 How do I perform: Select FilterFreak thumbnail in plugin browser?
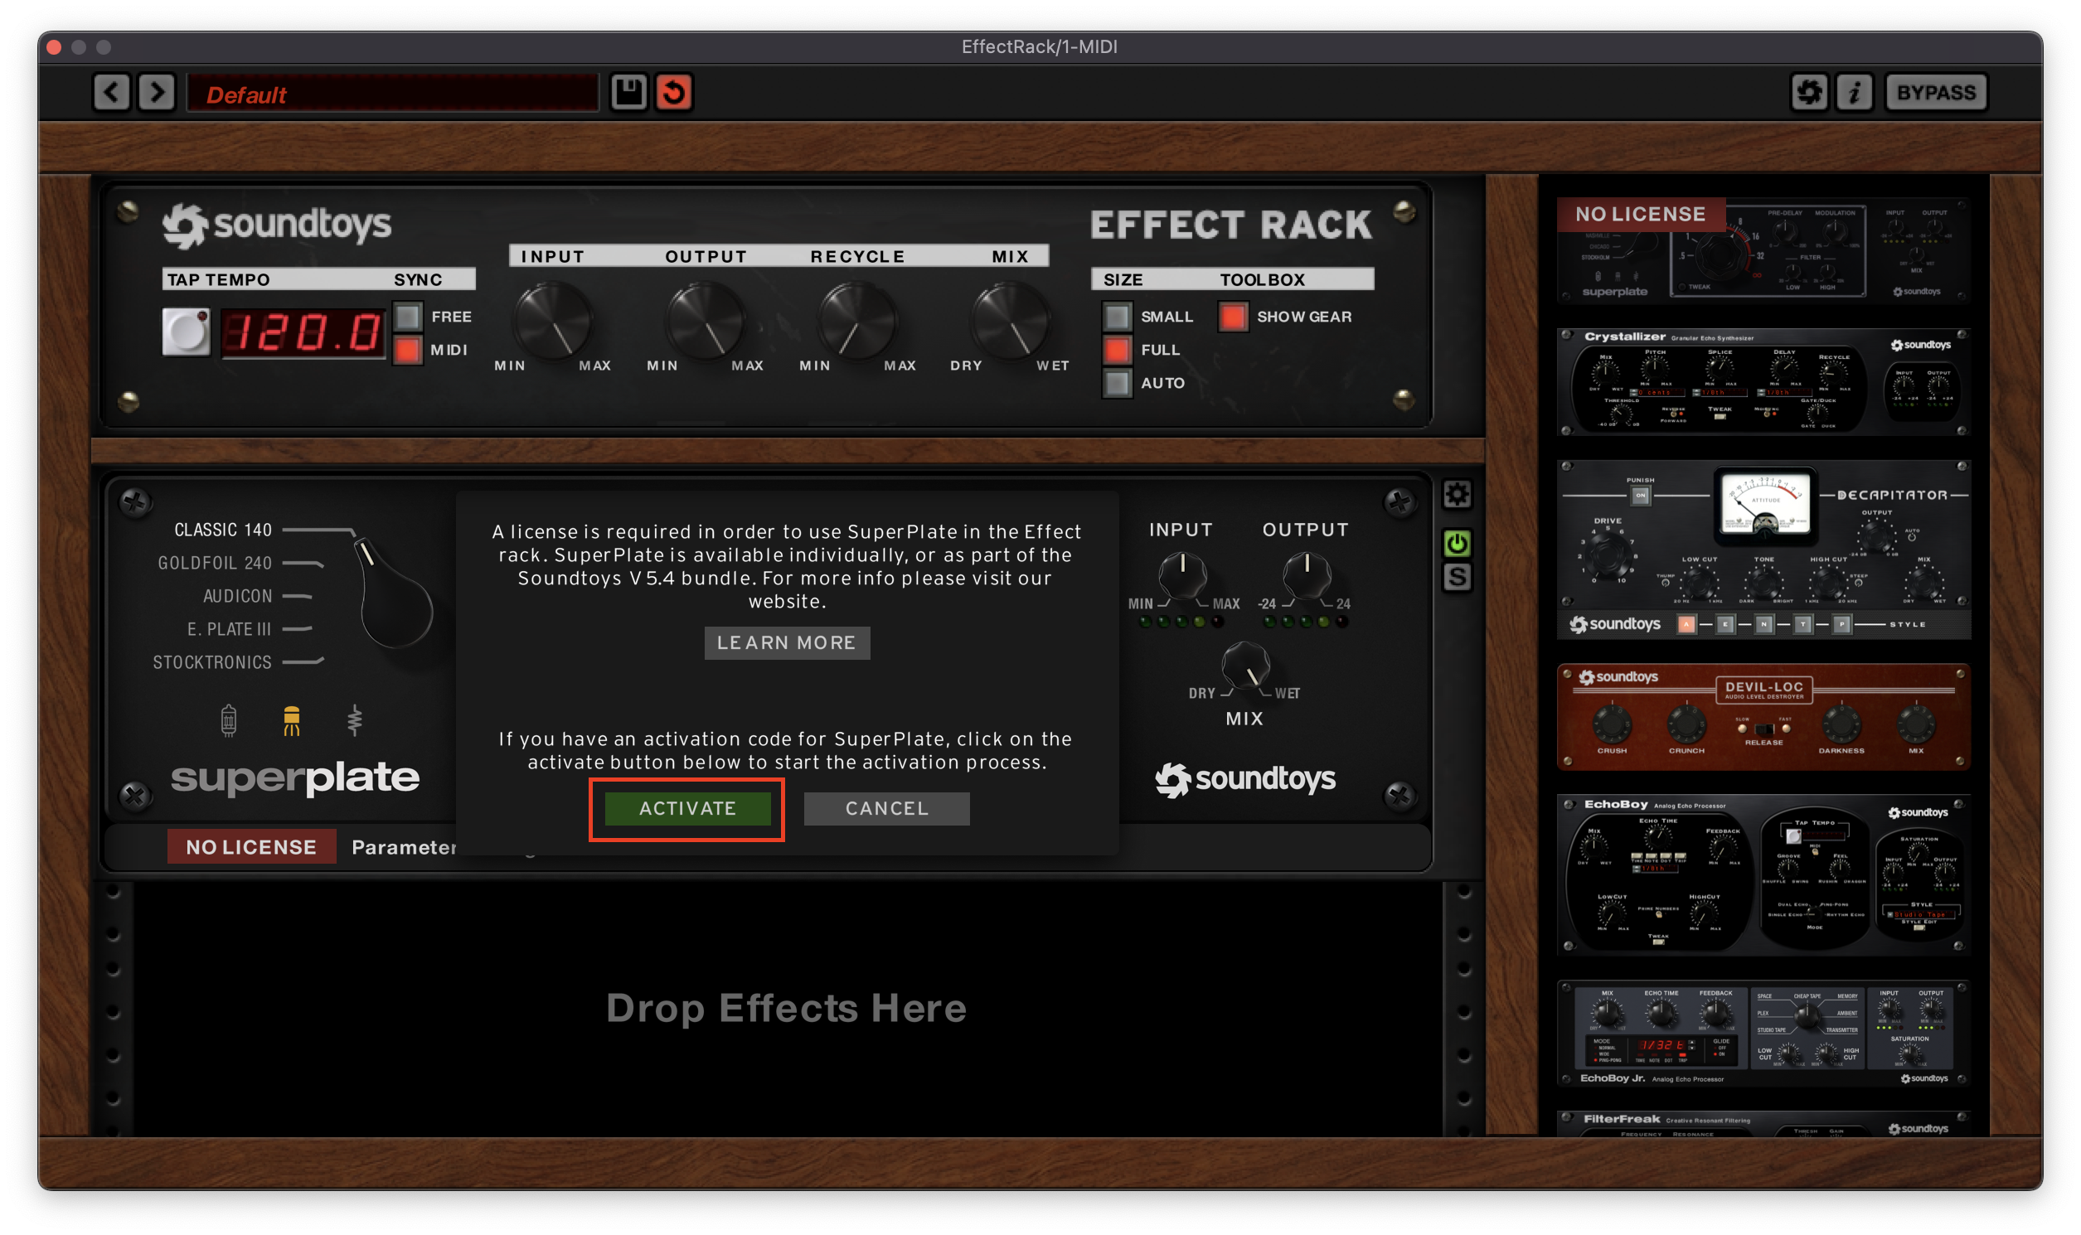pos(1763,1123)
